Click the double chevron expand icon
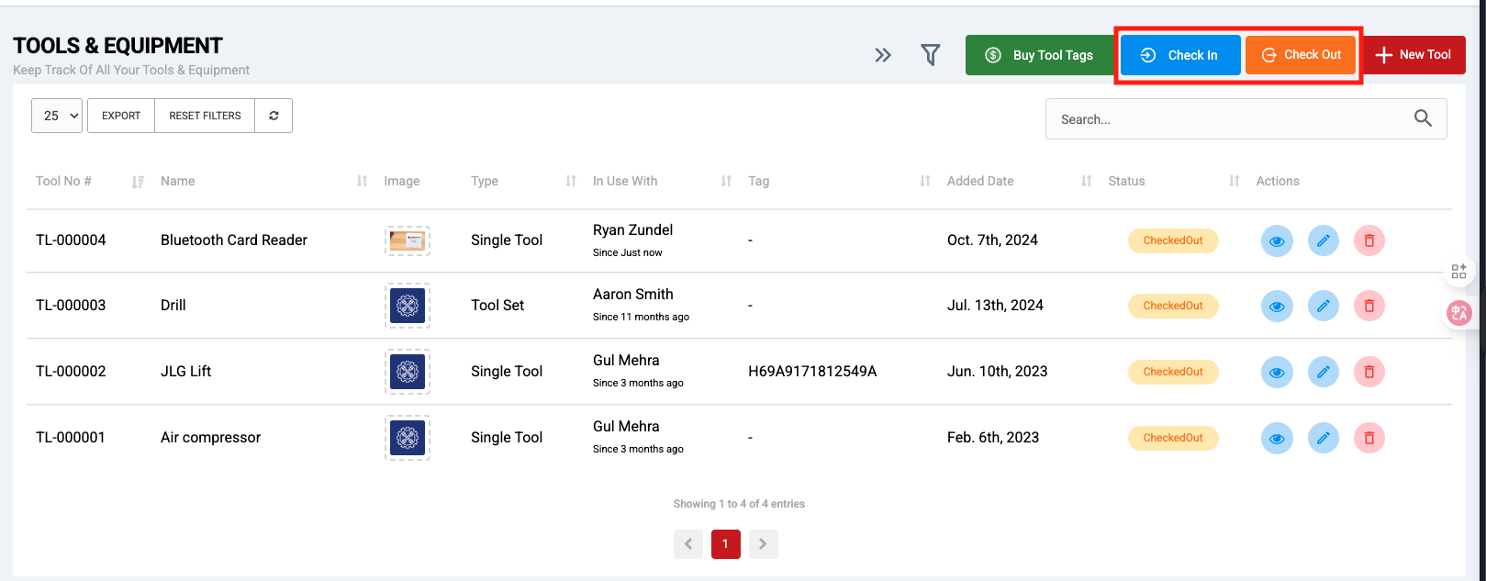Image resolution: width=1486 pixels, height=581 pixels. click(883, 55)
